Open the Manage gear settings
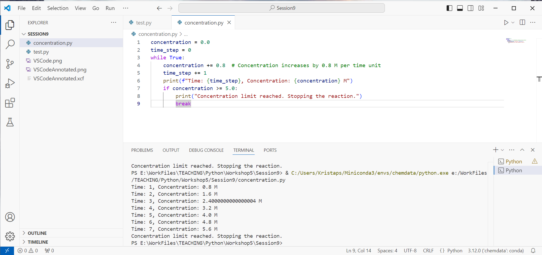The height and width of the screenshot is (255, 542). pyautogui.click(x=10, y=236)
